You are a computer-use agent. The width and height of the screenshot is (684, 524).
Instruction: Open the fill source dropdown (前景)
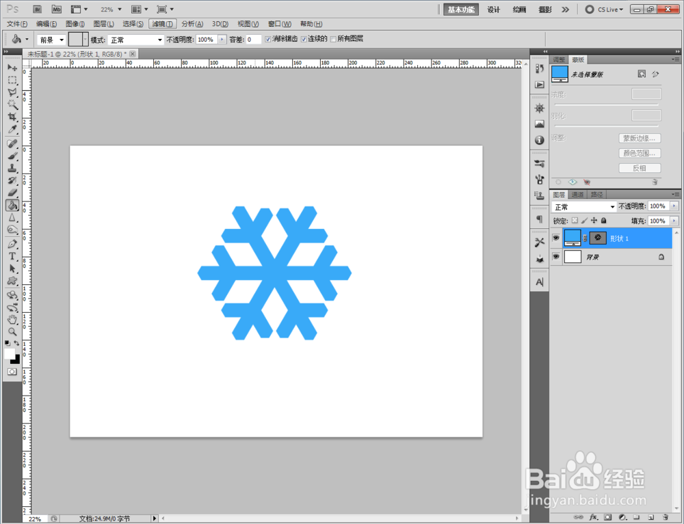51,40
